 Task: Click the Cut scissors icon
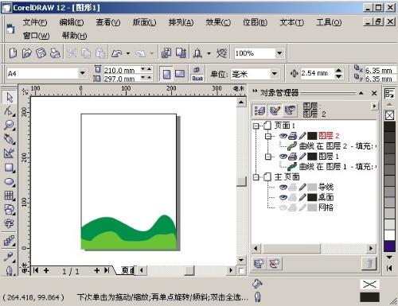[x=72, y=53]
